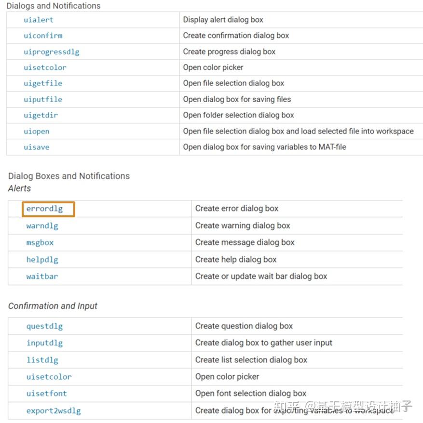Open the uisetfont link
Image resolution: width=423 pixels, height=423 pixels.
46,394
